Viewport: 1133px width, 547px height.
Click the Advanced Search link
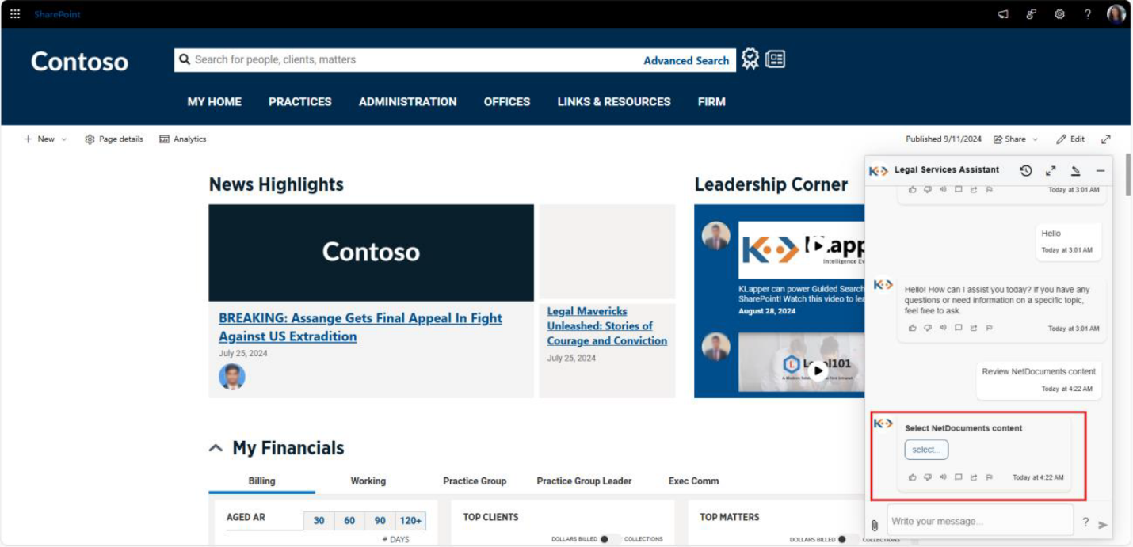[x=686, y=60]
